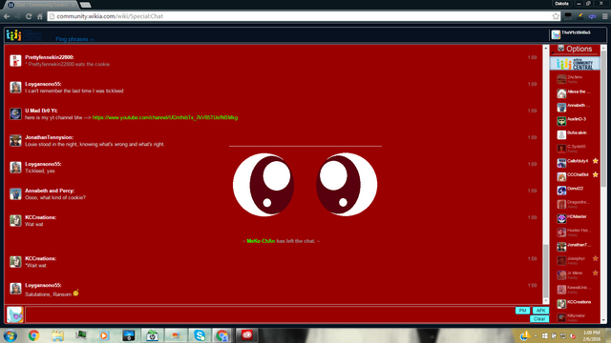Click the dark monitor extension icon
Image resolution: width=611 pixels, height=343 pixels.
[568, 16]
